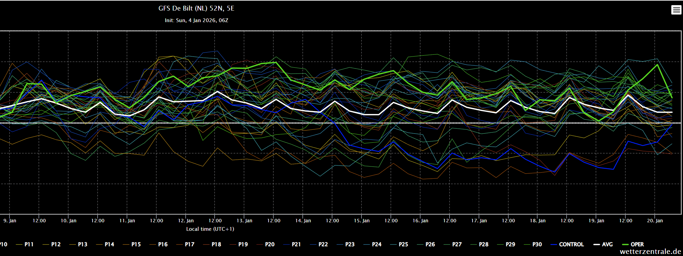Viewport: 683px width, 256px height.
Task: Select the '17. Jan' date label
Action: pos(479,221)
